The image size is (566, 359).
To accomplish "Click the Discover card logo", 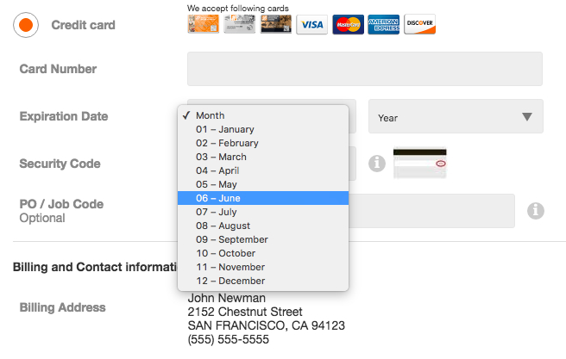I will point(419,24).
